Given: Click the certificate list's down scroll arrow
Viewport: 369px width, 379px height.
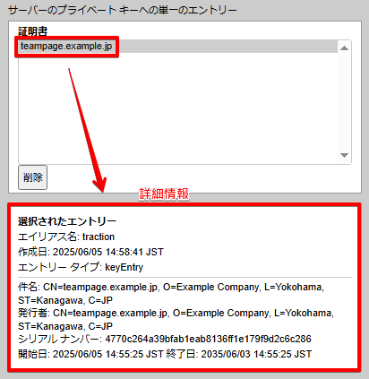Looking at the screenshot, I should click(x=344, y=155).
